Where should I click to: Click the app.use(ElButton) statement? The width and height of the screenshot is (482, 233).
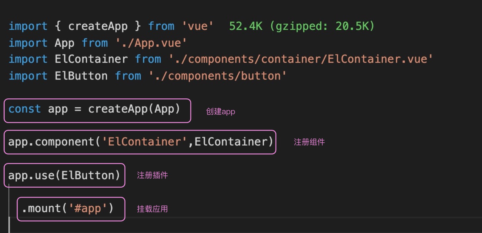coord(64,175)
